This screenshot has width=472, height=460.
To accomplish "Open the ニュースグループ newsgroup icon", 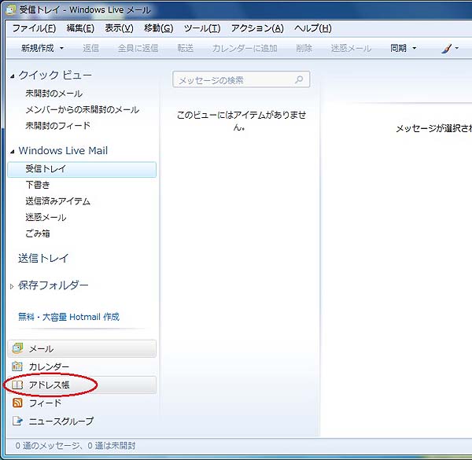I will [x=17, y=421].
